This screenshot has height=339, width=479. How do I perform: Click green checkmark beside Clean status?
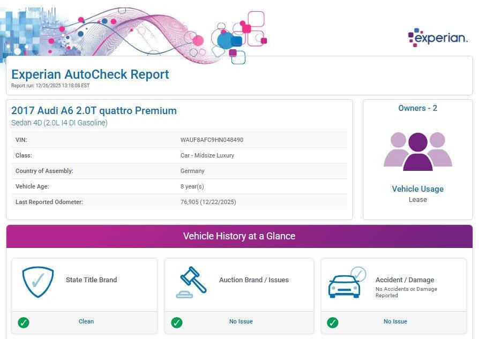24,322
